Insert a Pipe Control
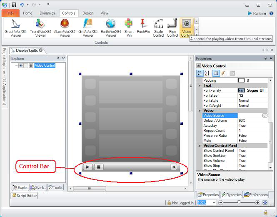This screenshot has height=217, width=277. 172,28
